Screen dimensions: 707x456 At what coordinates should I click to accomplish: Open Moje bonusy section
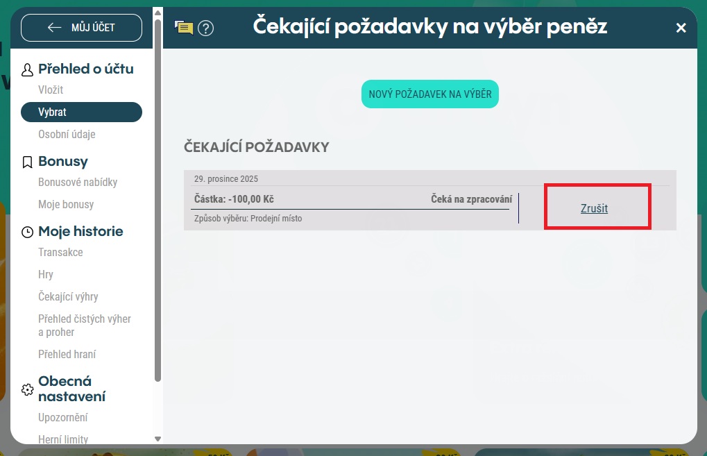pos(66,204)
